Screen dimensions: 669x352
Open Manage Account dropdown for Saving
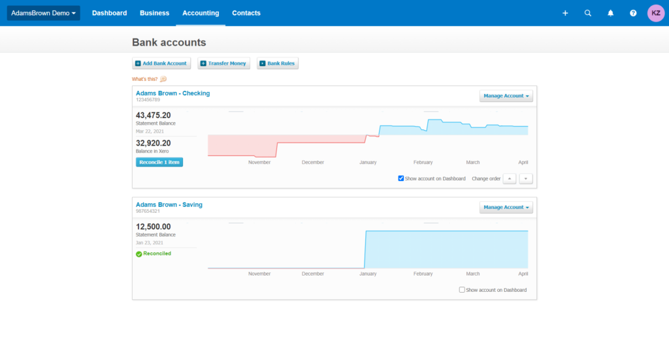[506, 208]
